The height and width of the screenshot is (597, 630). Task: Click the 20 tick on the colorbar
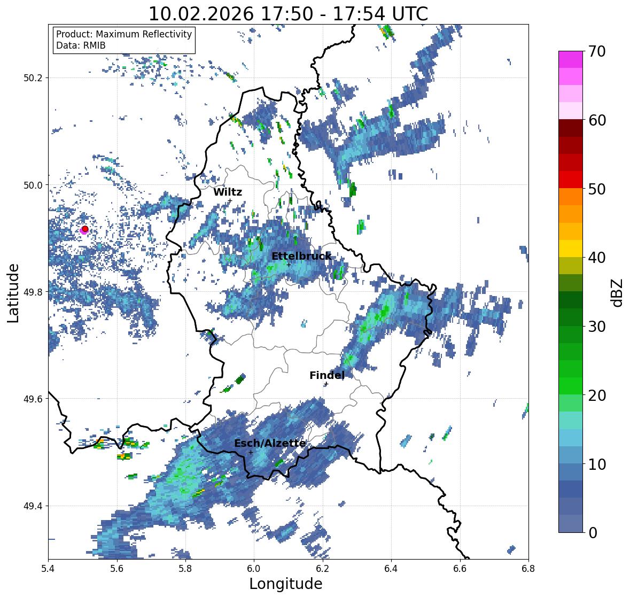[x=597, y=396]
